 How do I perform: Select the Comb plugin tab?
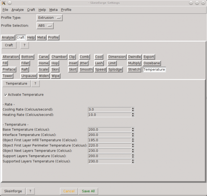[x=85, y=57]
